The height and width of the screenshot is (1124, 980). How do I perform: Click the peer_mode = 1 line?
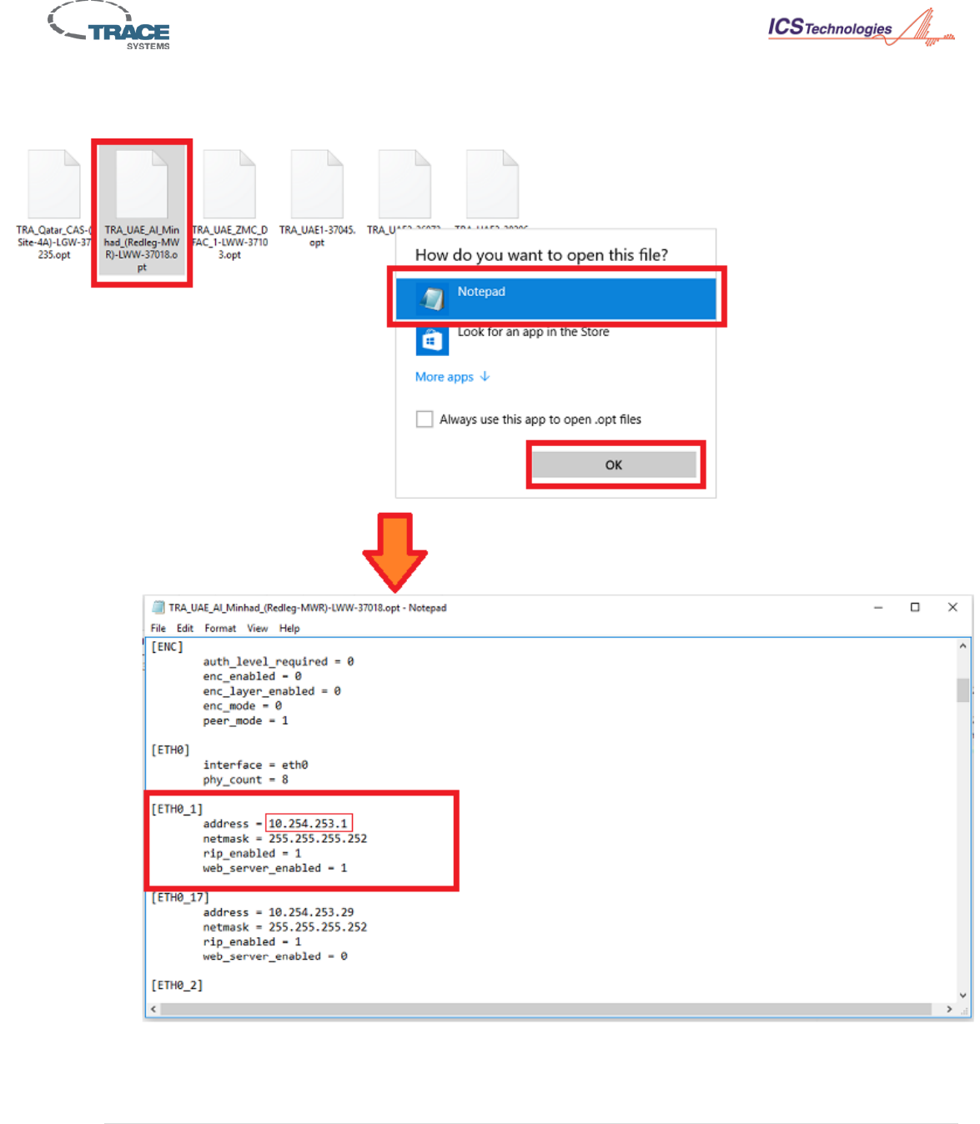246,720
